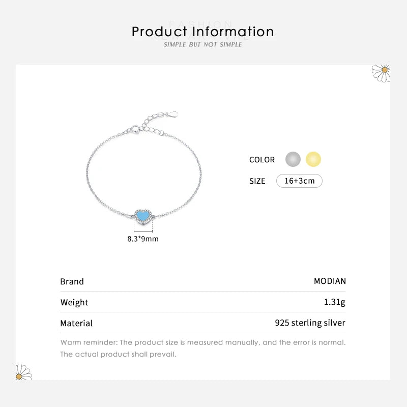The image size is (407, 407).
Task: Click the 925 sterling silver material value
Action: 310,323
